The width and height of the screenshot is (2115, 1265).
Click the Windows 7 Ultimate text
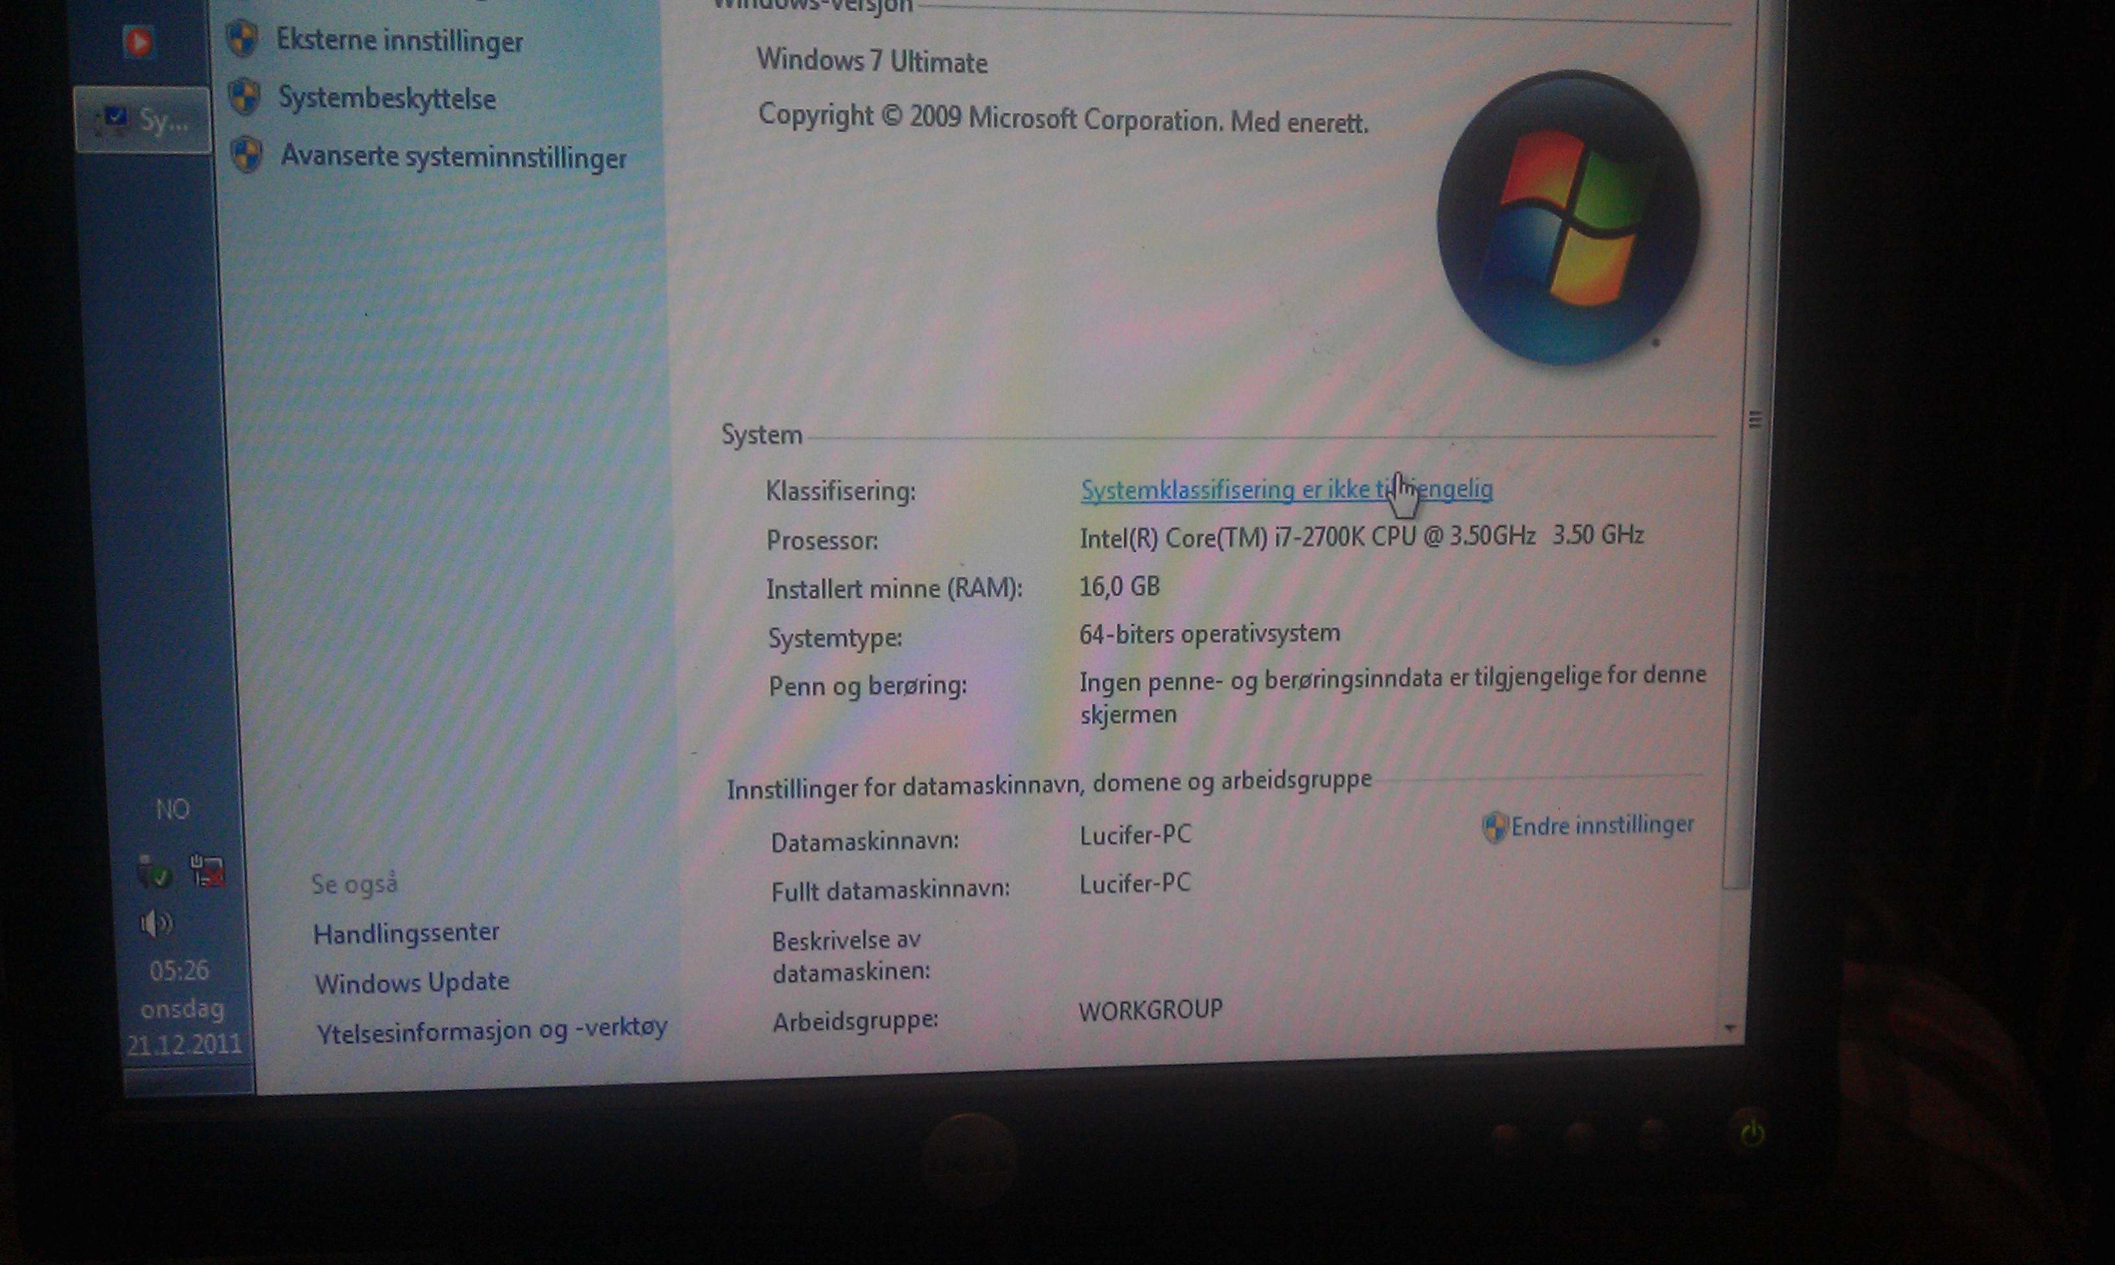pos(872,60)
